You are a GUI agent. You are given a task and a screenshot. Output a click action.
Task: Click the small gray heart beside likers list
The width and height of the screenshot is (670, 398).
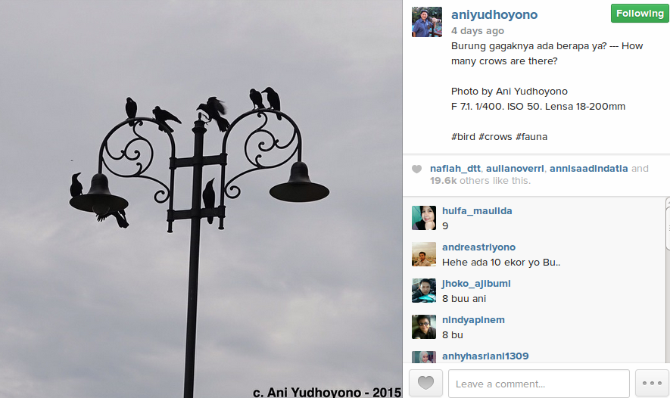click(x=416, y=169)
